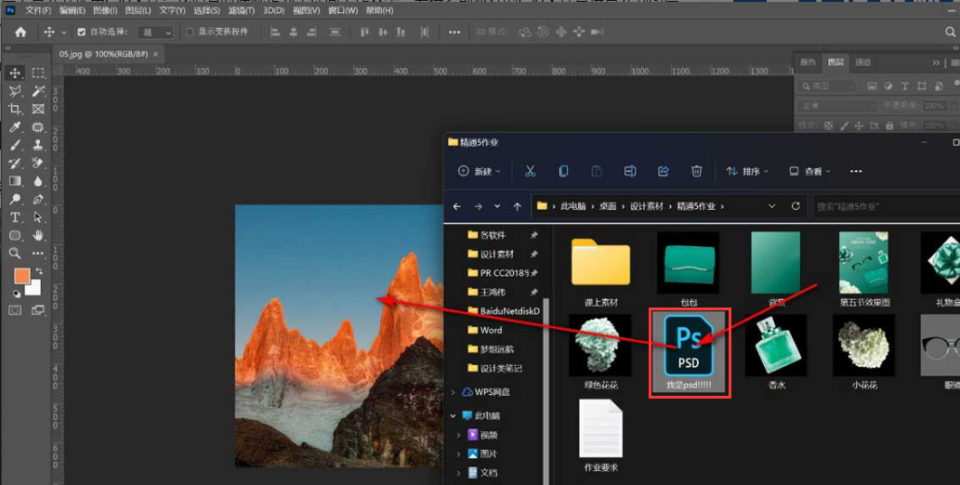Open the 排序 sort dropdown
The image size is (960, 485).
pyautogui.click(x=748, y=171)
